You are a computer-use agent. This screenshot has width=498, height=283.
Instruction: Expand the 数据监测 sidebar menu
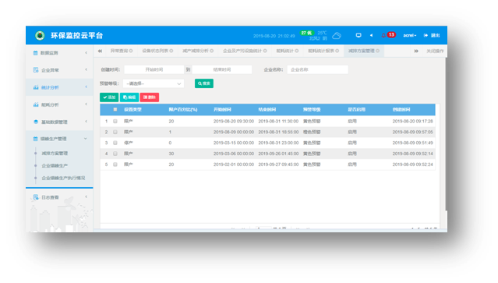click(59, 53)
